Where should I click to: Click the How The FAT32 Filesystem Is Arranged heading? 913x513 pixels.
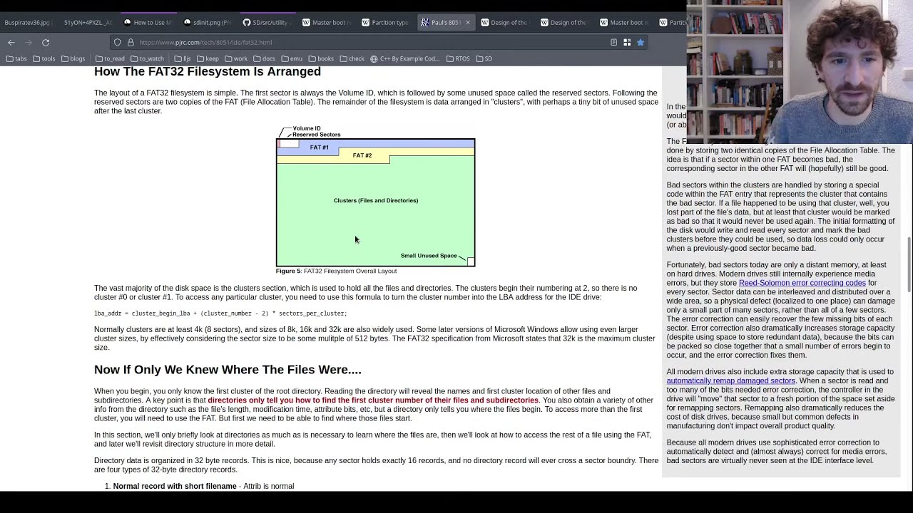[208, 71]
